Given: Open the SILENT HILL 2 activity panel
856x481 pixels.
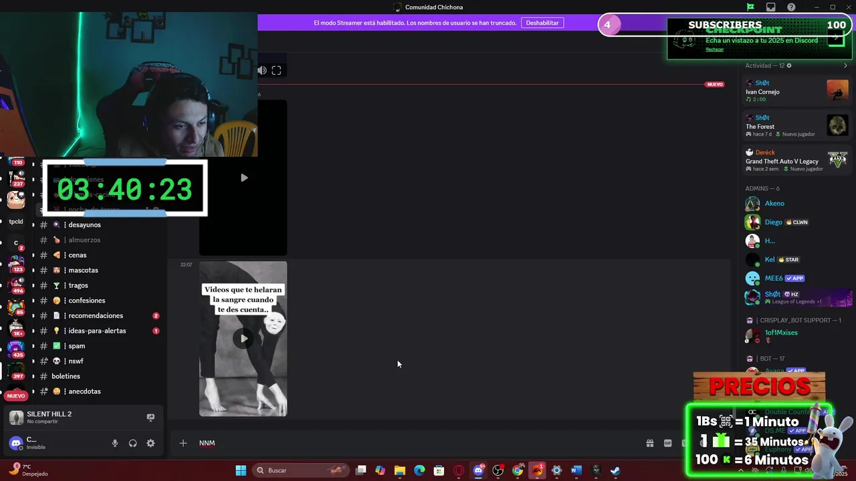Looking at the screenshot, I should [x=83, y=418].
